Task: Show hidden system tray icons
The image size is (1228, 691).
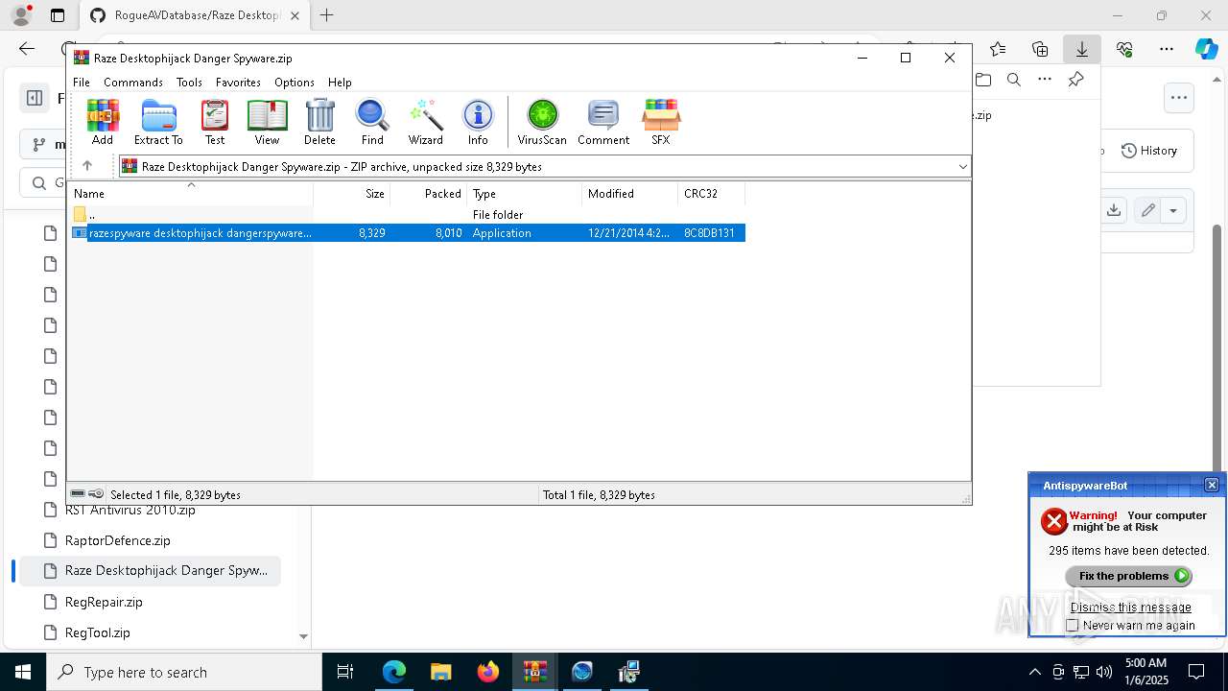Action: [1034, 672]
